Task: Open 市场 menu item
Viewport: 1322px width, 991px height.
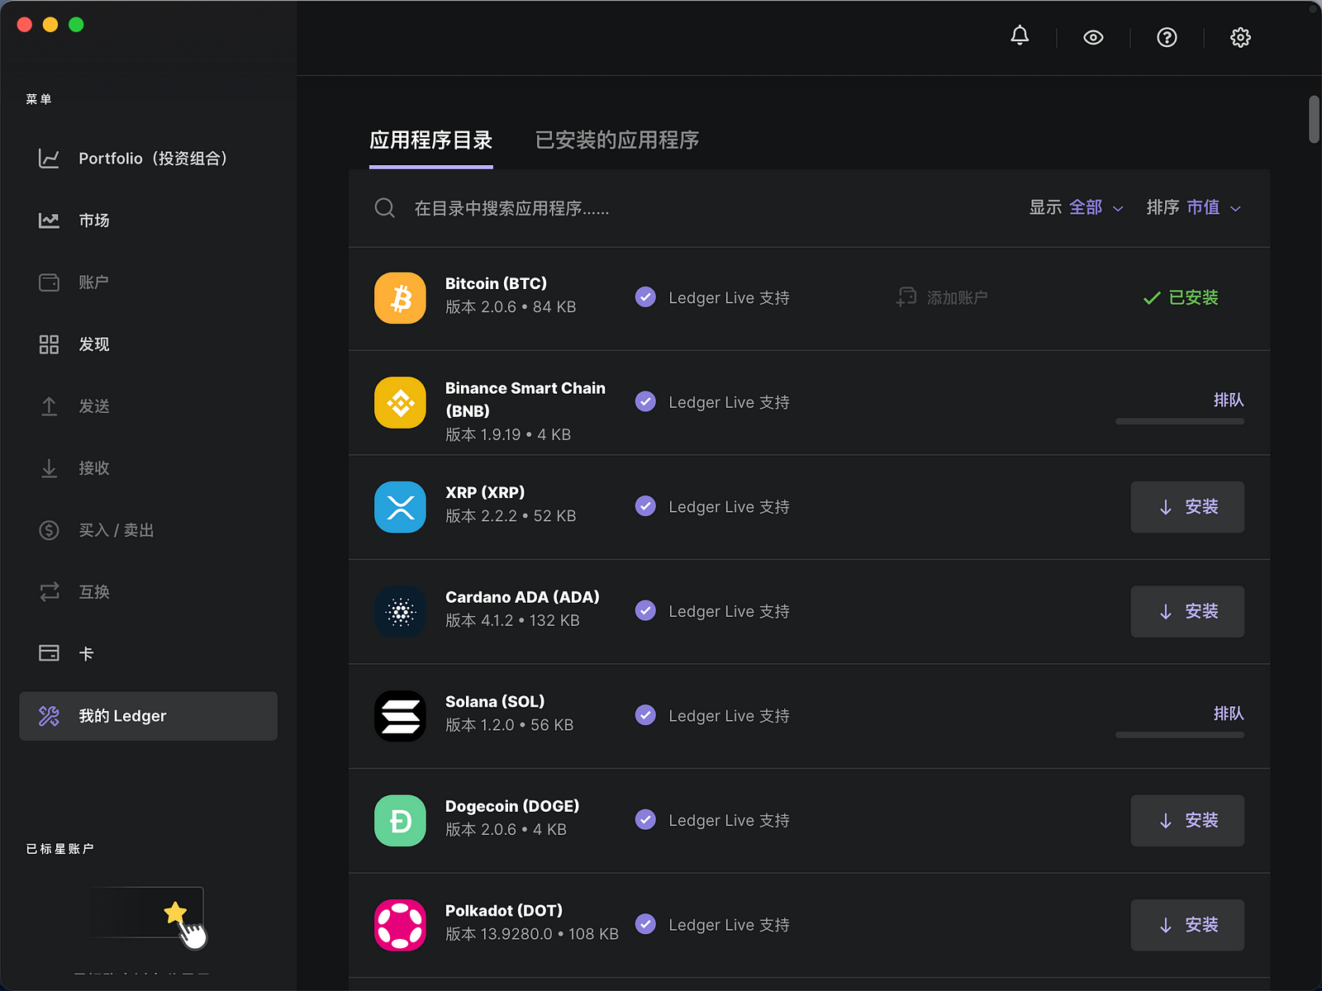Action: 149,220
